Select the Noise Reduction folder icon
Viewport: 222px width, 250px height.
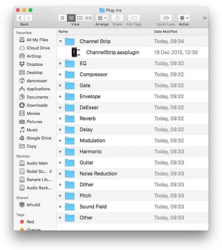point(70,173)
